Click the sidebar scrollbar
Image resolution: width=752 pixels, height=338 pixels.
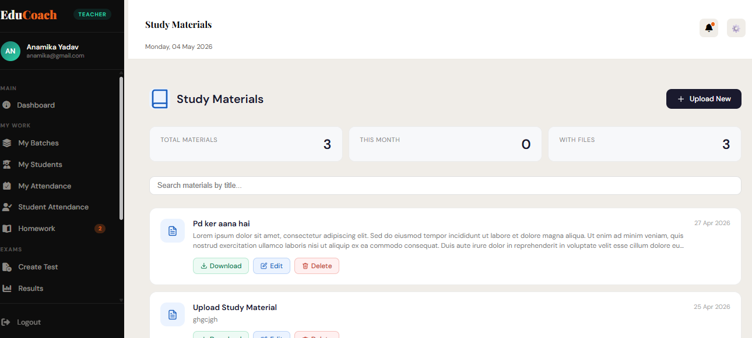[x=121, y=148]
